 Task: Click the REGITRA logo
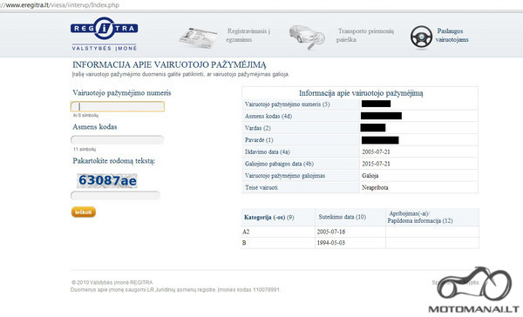coord(104,34)
